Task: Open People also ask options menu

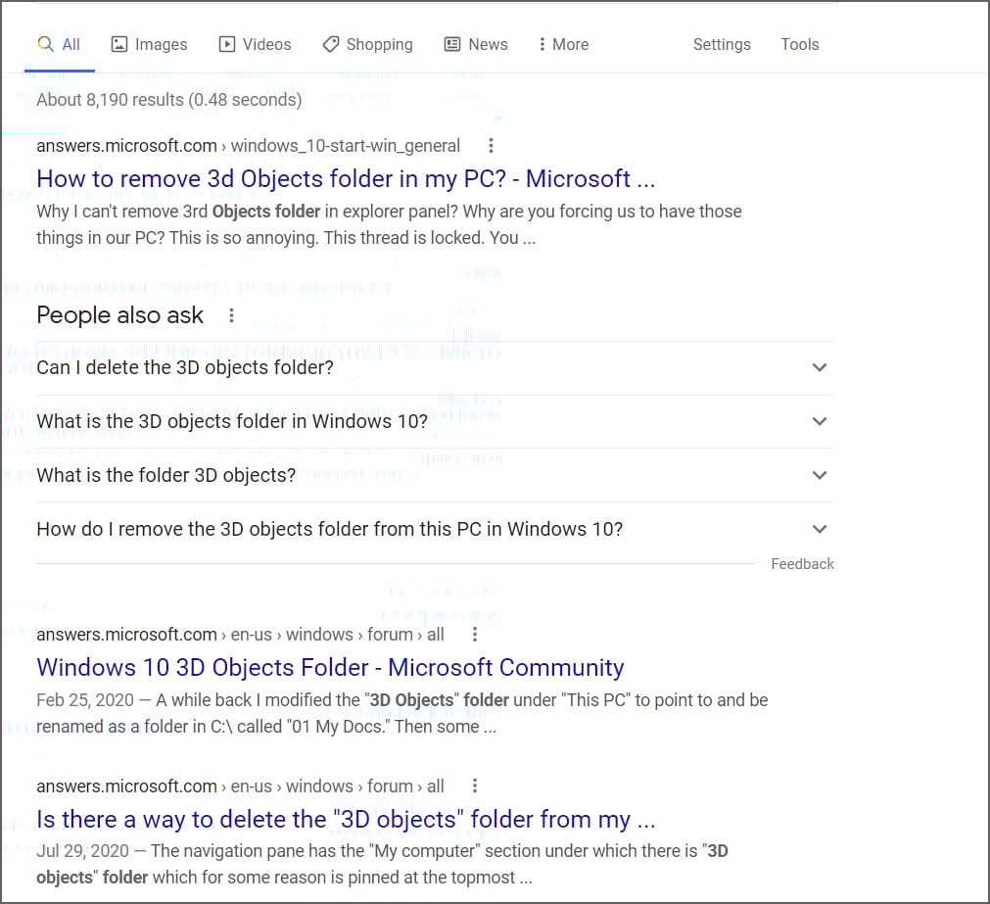Action: pos(232,315)
